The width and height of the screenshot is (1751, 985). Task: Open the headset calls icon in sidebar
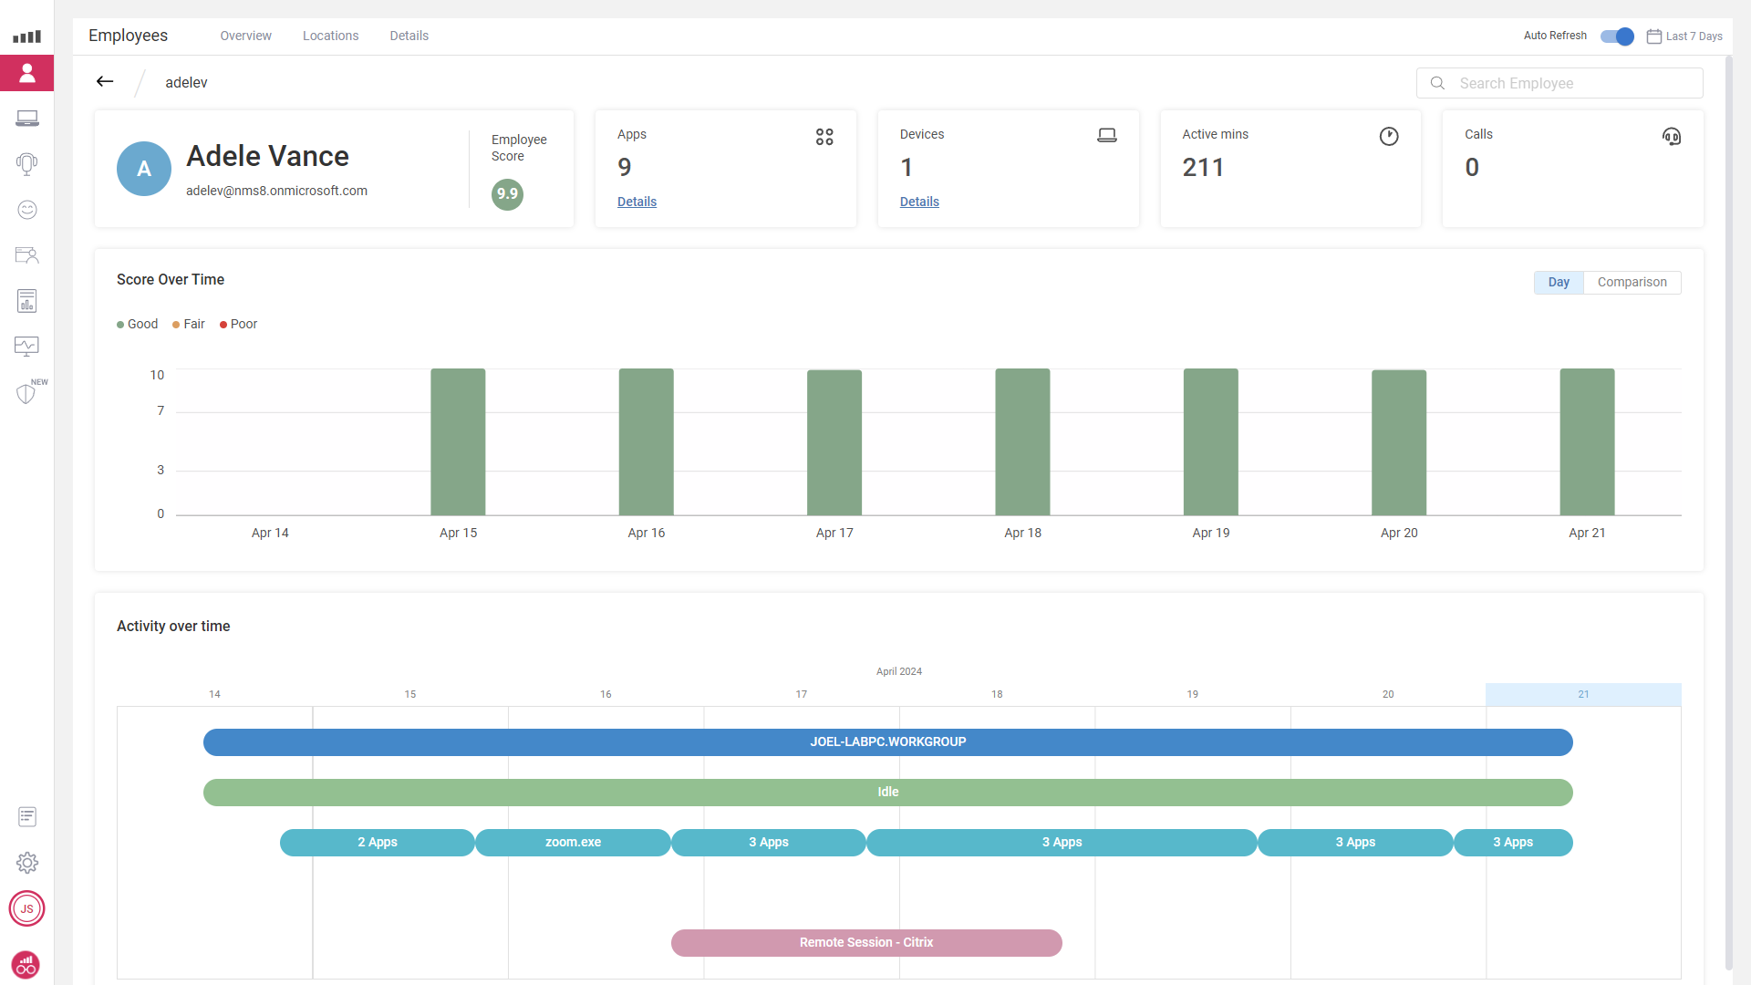[27, 164]
